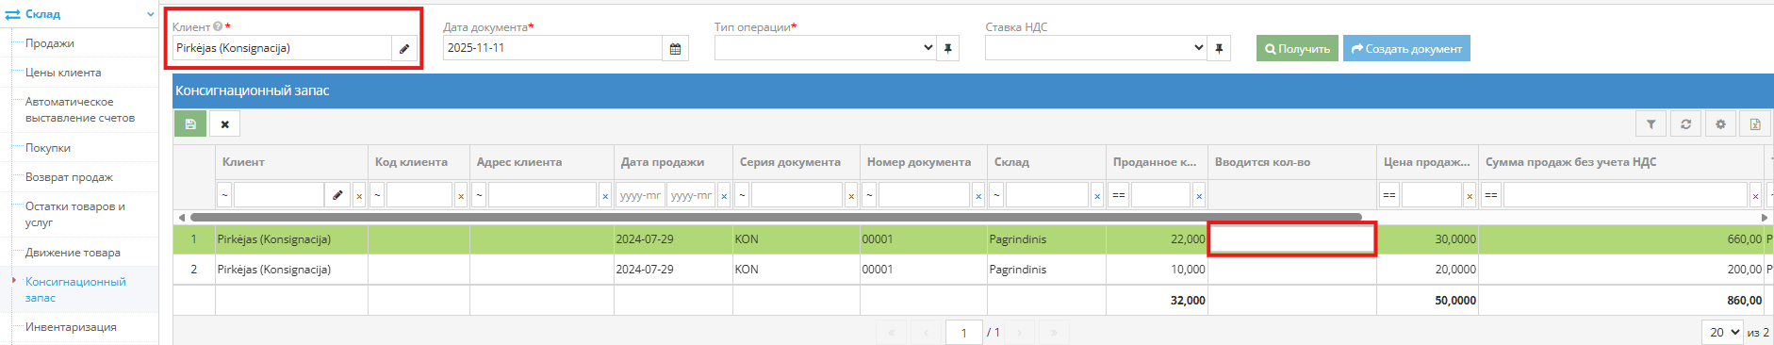
Task: Pin the Тип операции value
Action: pos(948,48)
